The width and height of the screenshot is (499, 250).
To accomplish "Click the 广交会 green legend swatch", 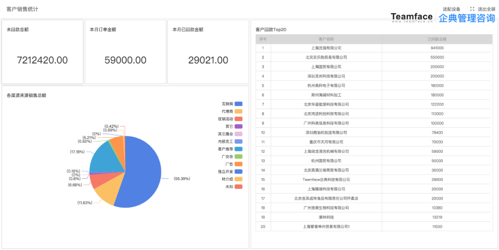I will coord(238,156).
